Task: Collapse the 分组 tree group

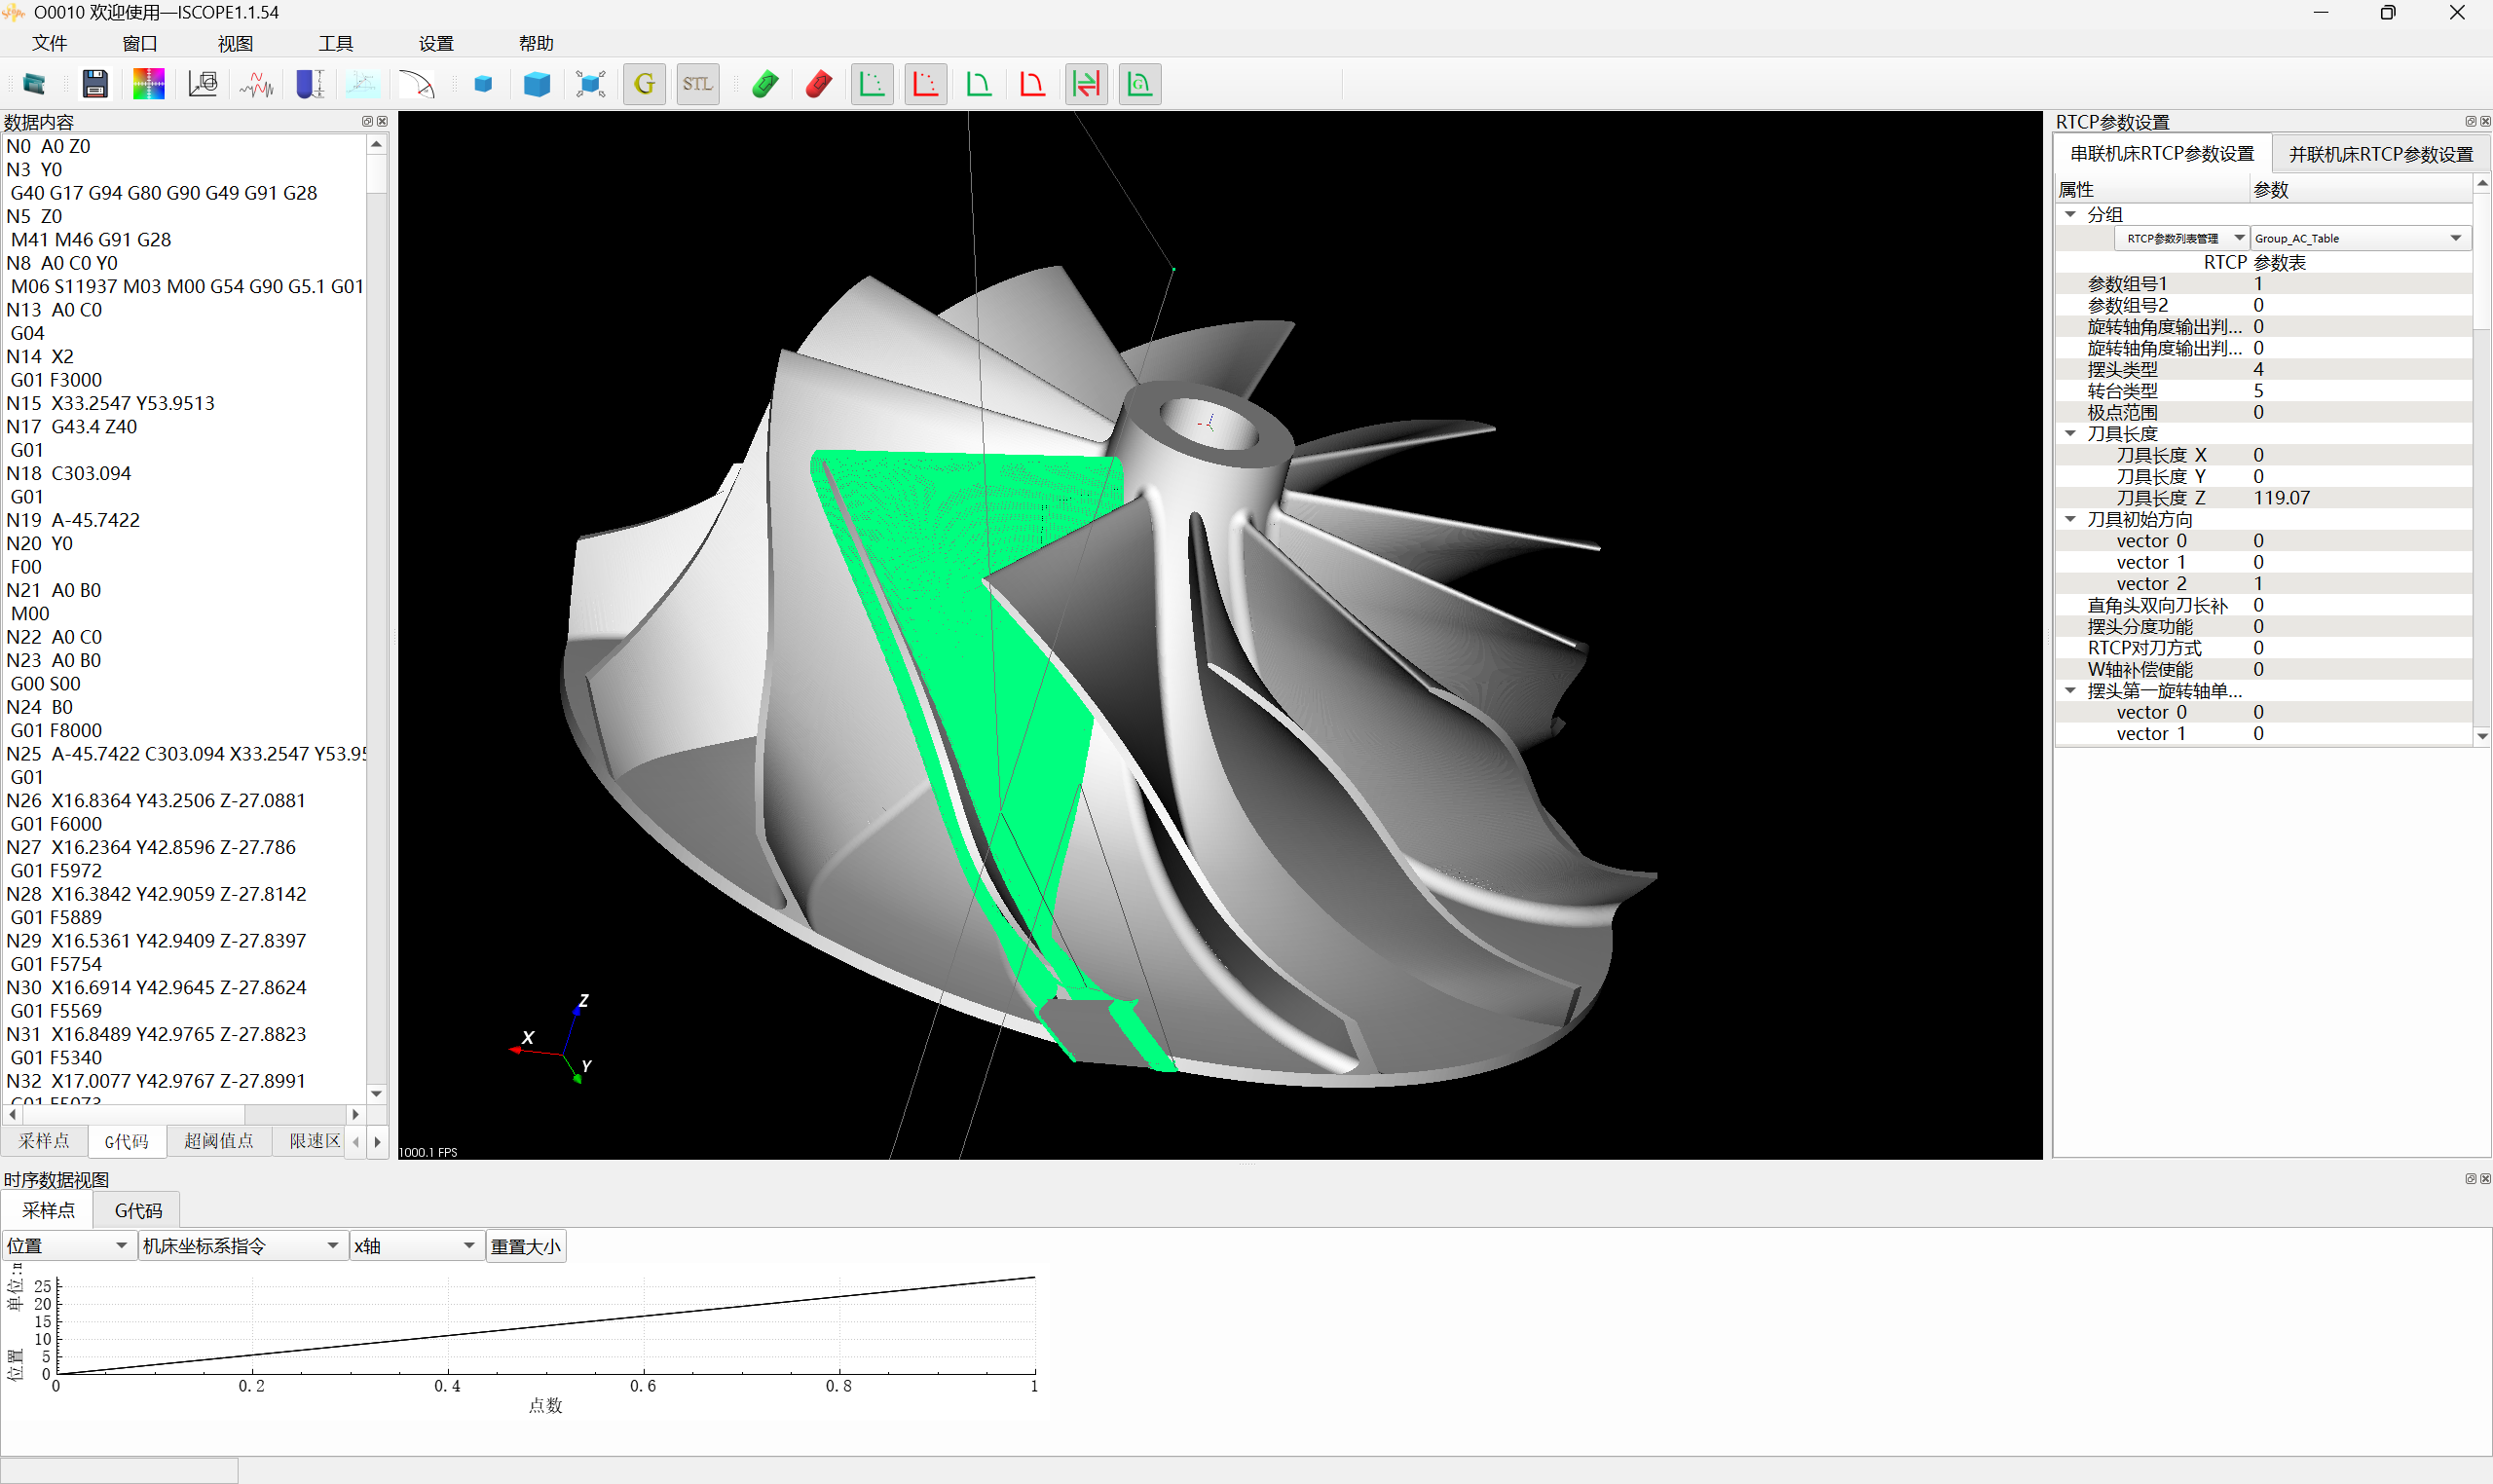Action: pos(2070,214)
